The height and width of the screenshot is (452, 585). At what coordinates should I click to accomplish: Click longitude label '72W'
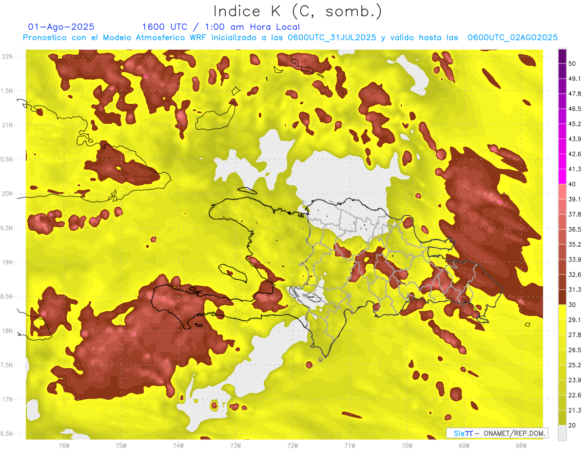click(292, 445)
